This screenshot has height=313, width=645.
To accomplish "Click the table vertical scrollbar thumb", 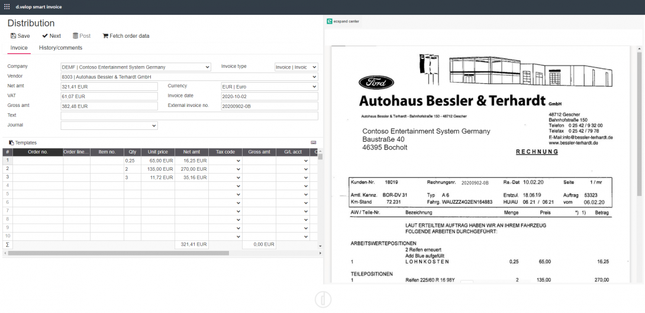I will pos(321,156).
